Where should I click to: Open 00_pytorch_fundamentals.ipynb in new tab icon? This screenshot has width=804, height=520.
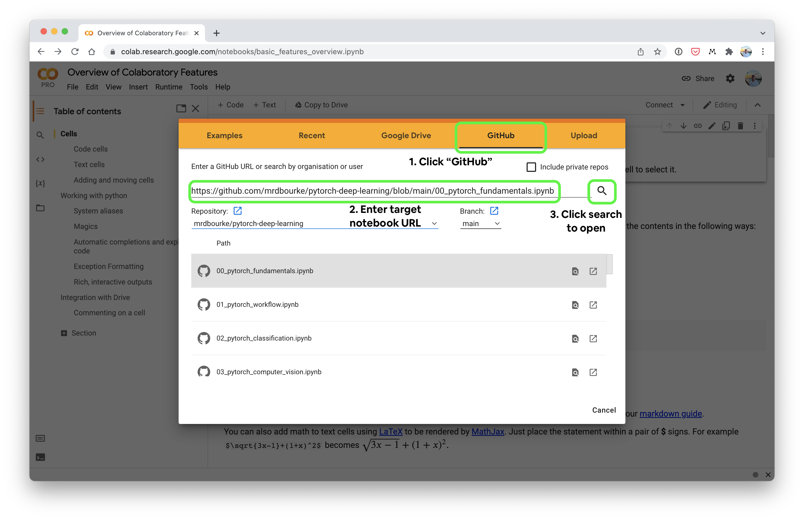tap(593, 271)
